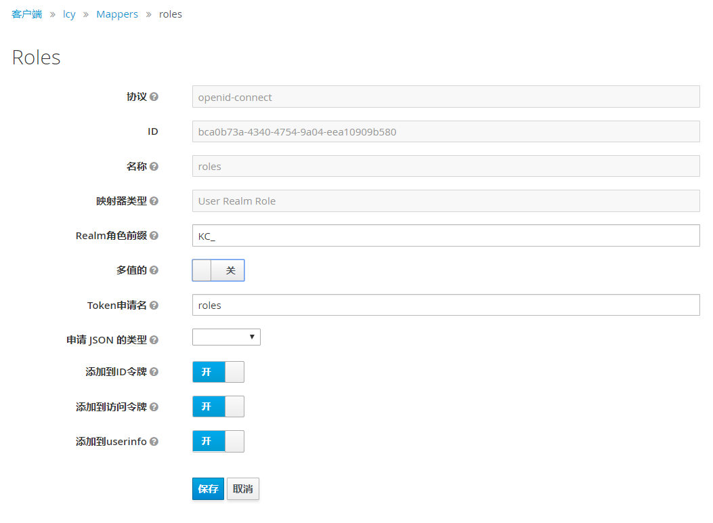Image resolution: width=713 pixels, height=523 pixels.
Task: Click help icon next to 添加到userinfo
Action: point(154,442)
